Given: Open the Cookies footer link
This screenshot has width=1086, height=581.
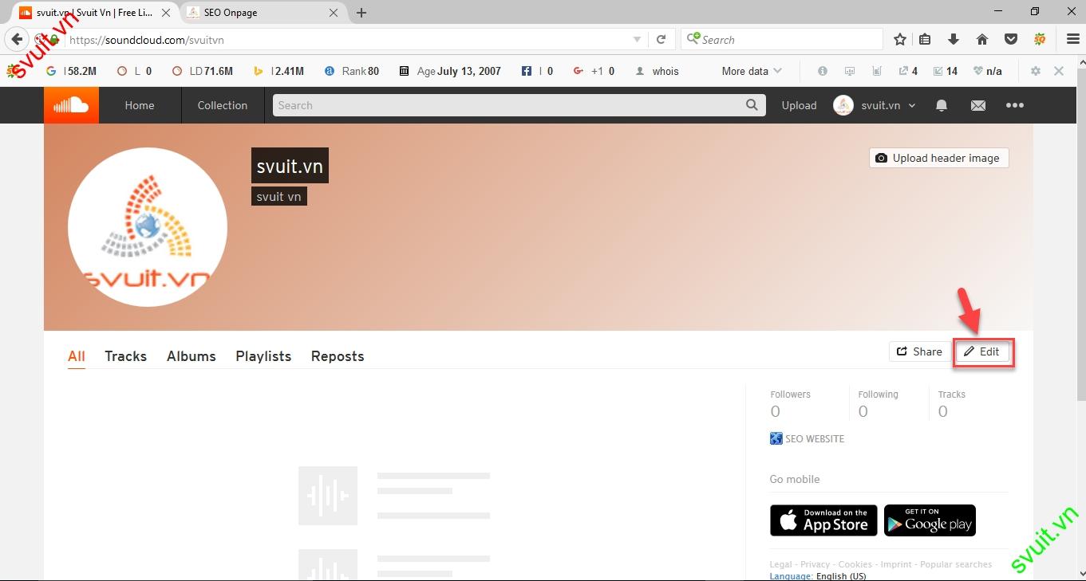Looking at the screenshot, I should [x=855, y=564].
